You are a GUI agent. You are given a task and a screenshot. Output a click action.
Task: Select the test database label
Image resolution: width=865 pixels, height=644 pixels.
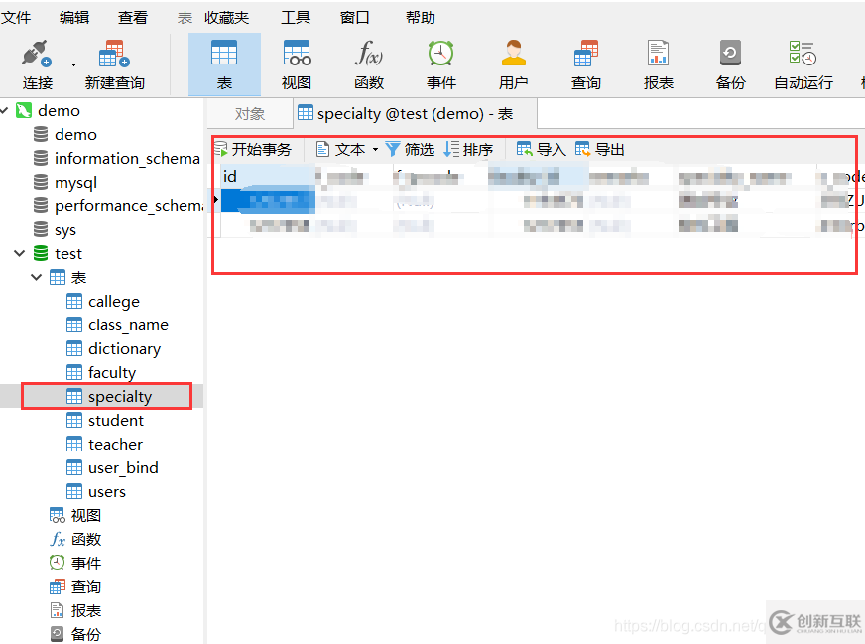(x=68, y=253)
